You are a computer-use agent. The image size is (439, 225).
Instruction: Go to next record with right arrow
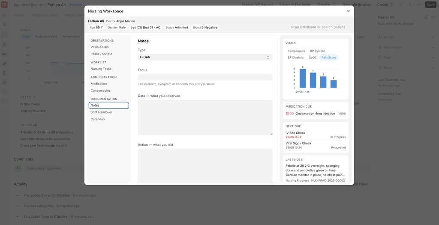tap(410, 4)
